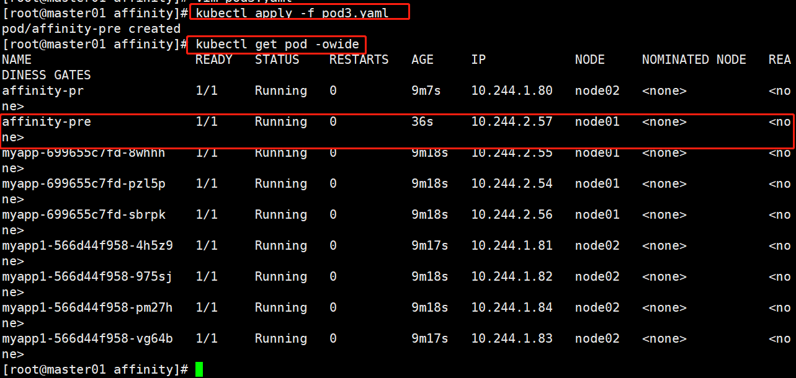796x378 pixels.
Task: Click the NAME column header
Action: click(17, 59)
